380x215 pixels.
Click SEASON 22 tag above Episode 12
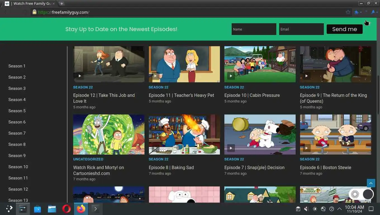(83, 87)
